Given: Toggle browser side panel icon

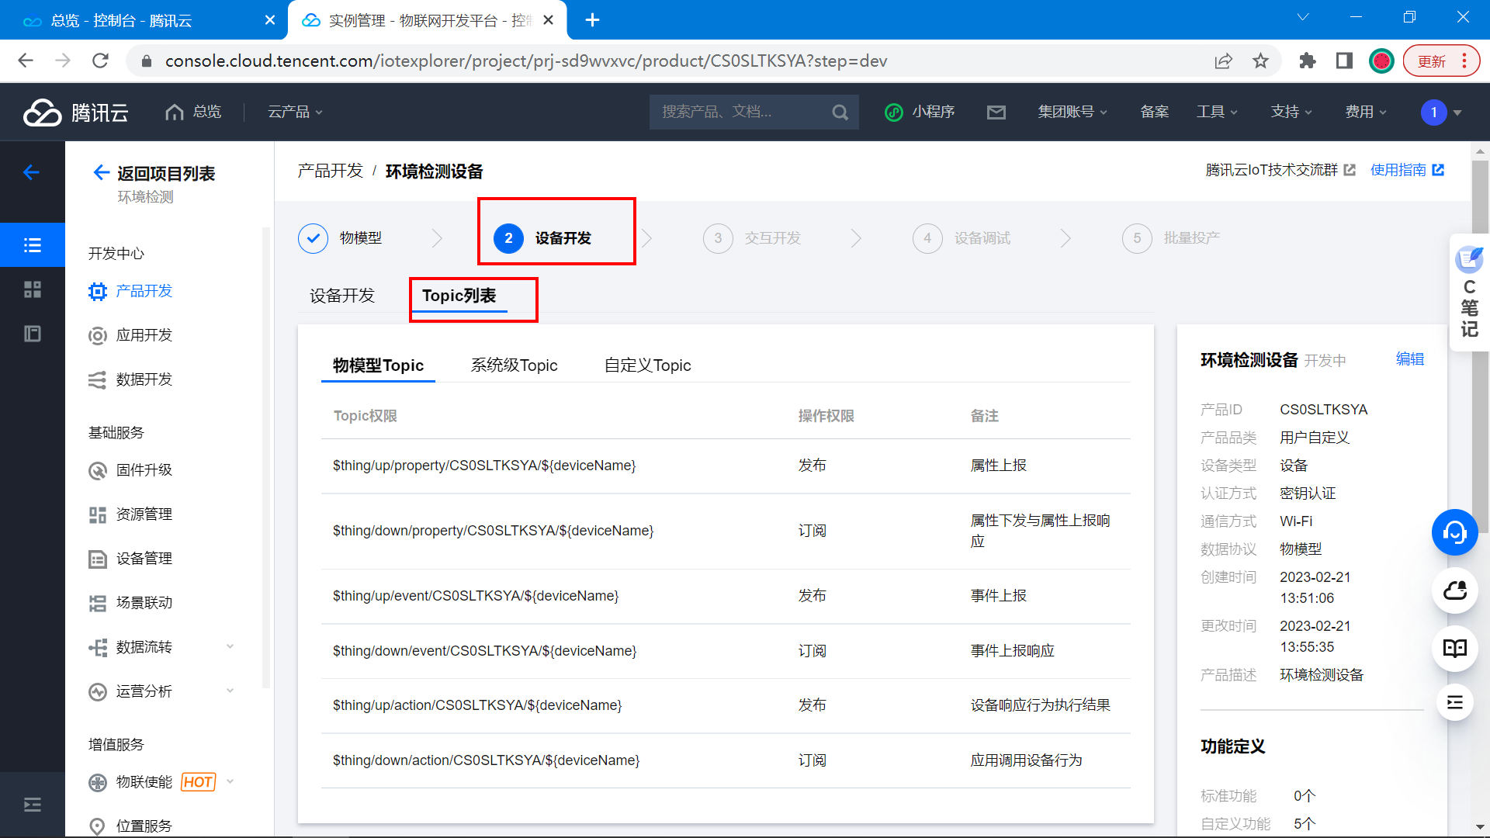Looking at the screenshot, I should [x=1344, y=61].
